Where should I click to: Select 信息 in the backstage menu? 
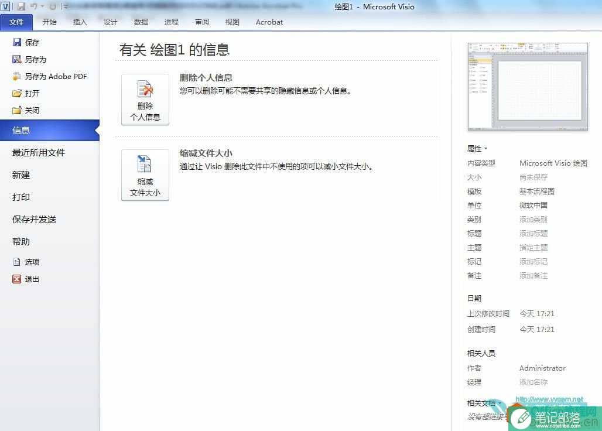(50, 131)
